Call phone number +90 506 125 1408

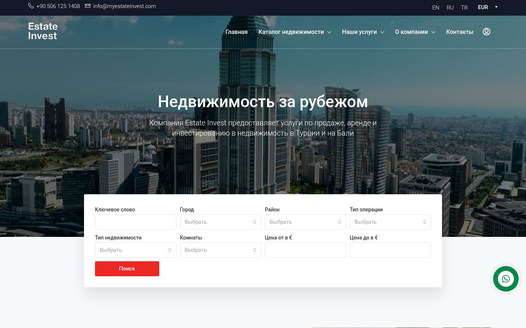tap(58, 6)
